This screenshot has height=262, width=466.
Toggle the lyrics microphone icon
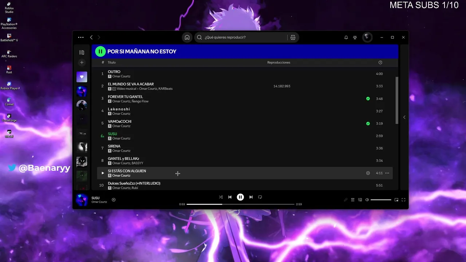point(346,200)
